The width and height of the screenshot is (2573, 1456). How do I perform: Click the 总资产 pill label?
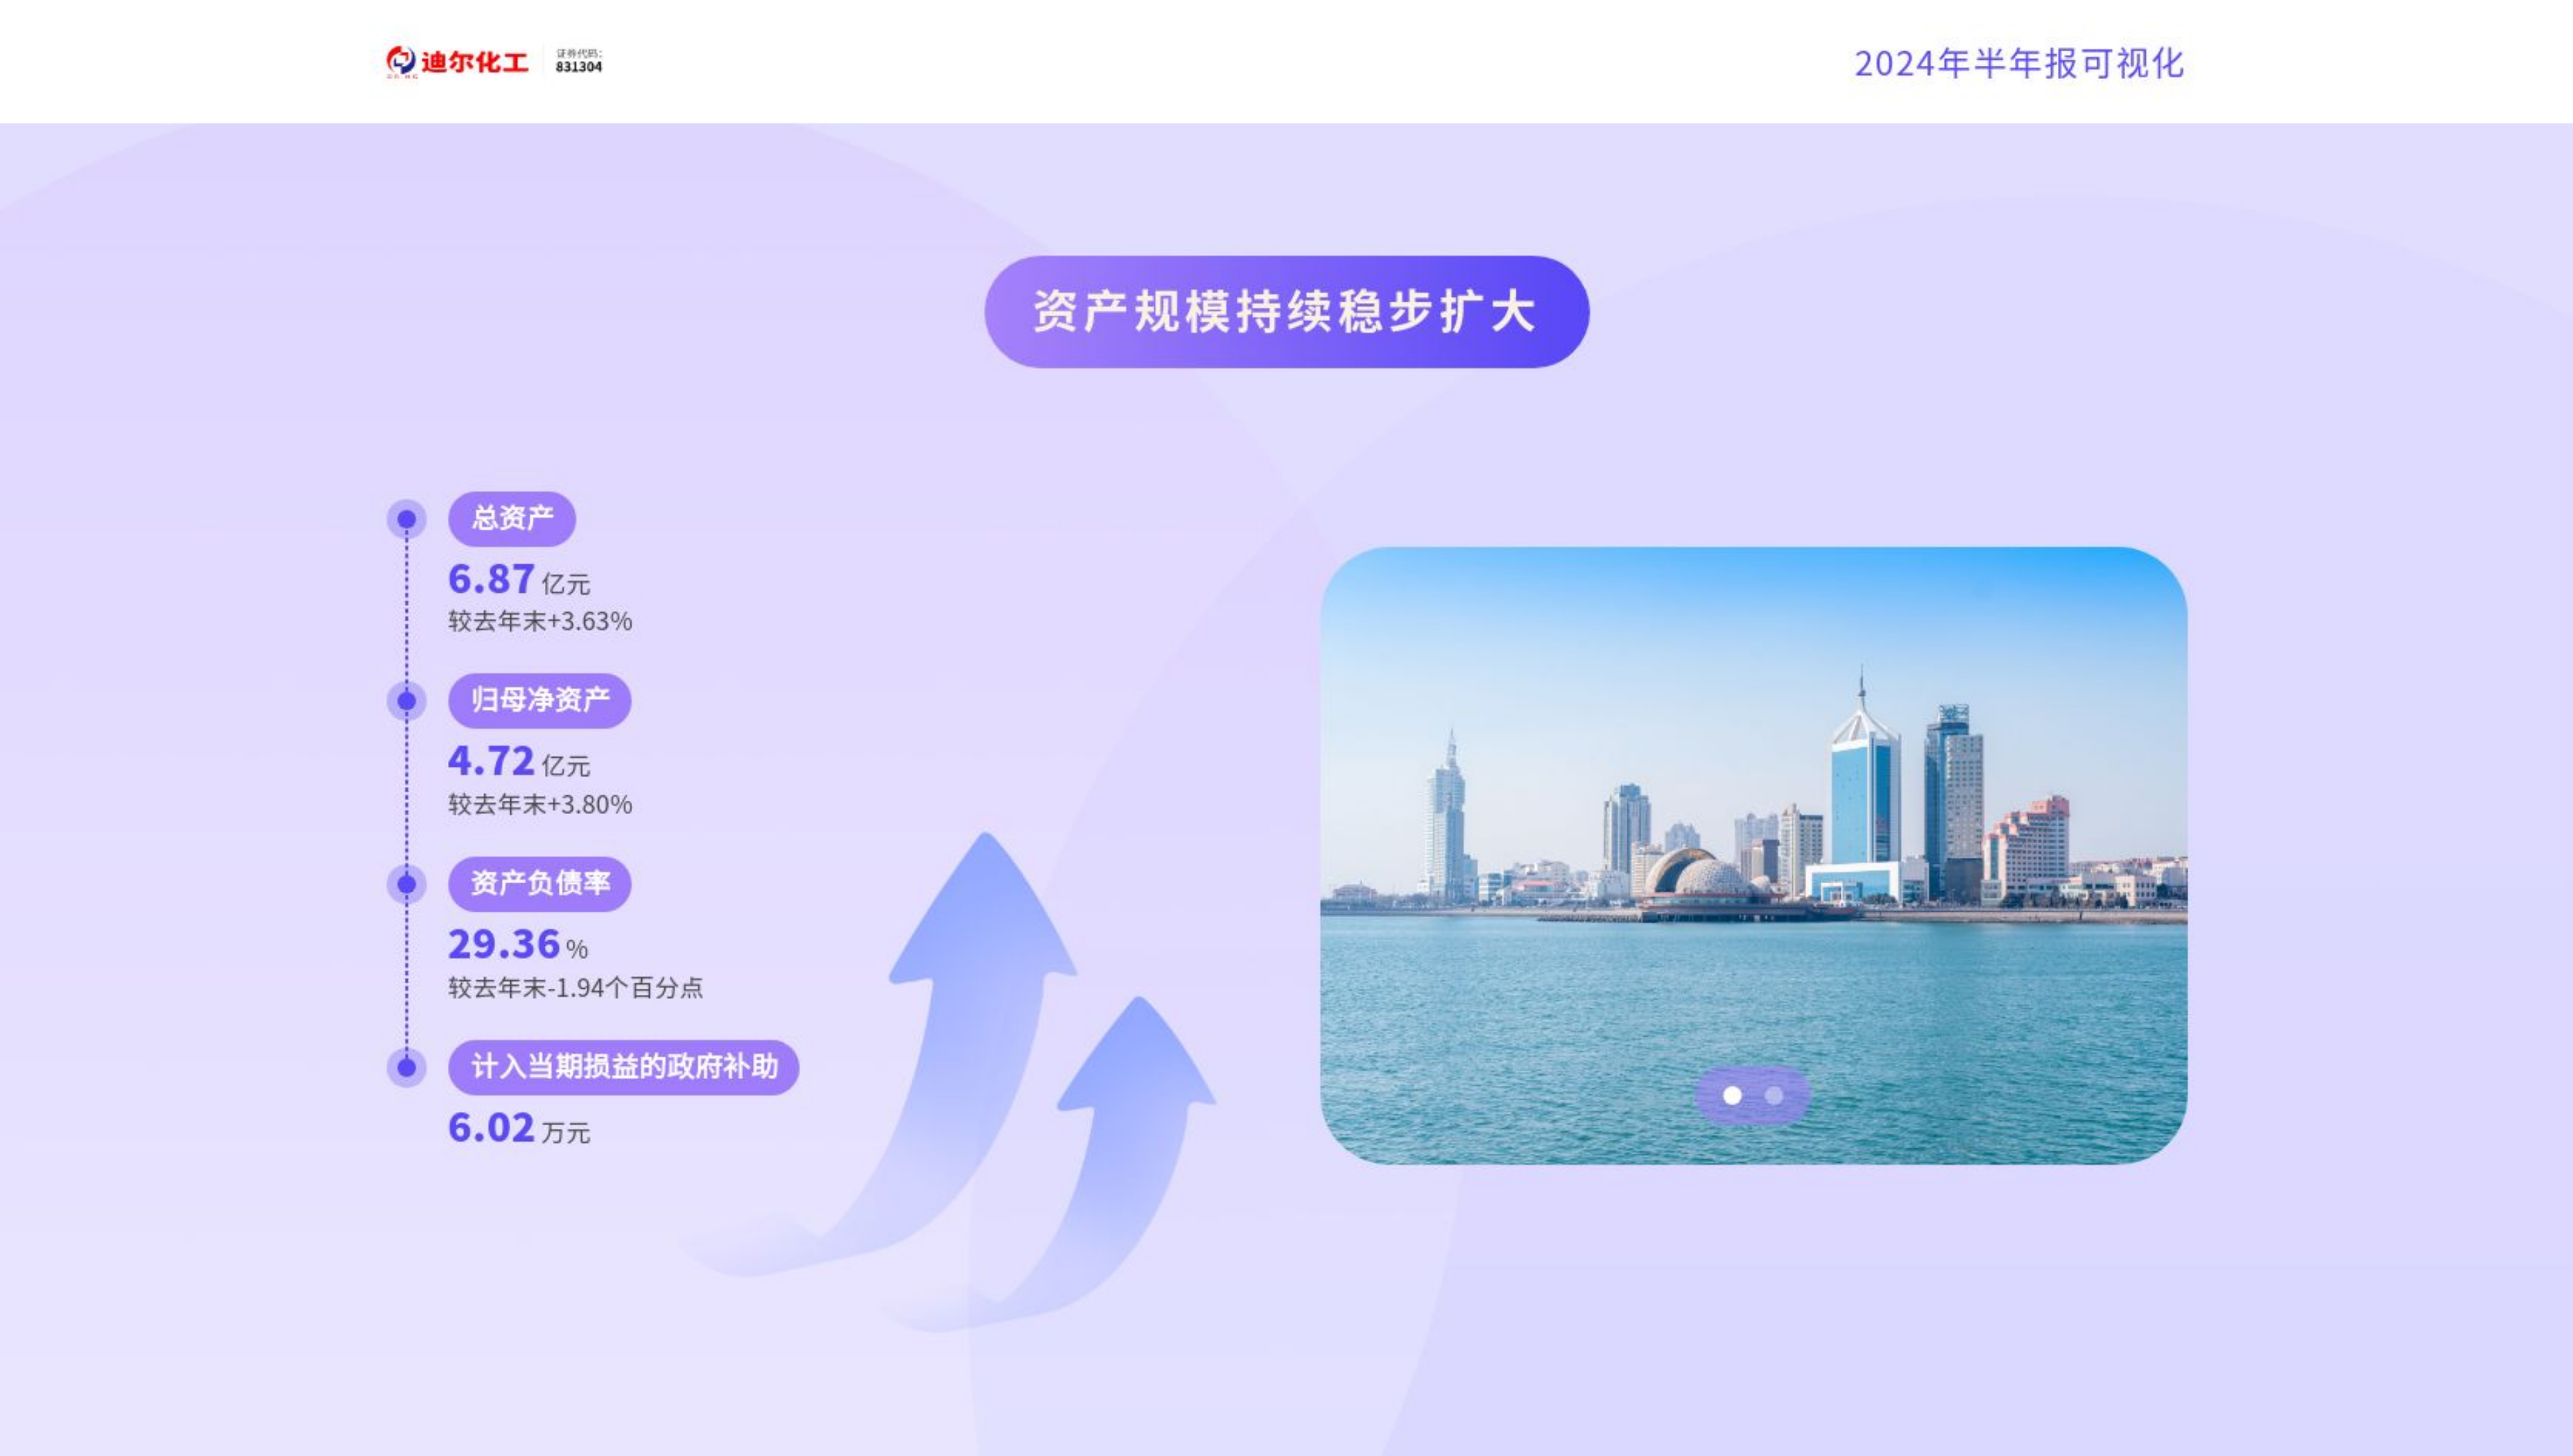coord(511,518)
